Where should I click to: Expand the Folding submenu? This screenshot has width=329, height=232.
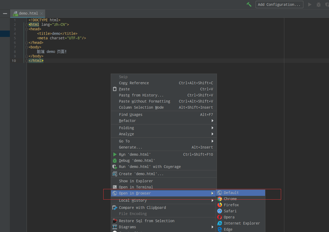164,128
